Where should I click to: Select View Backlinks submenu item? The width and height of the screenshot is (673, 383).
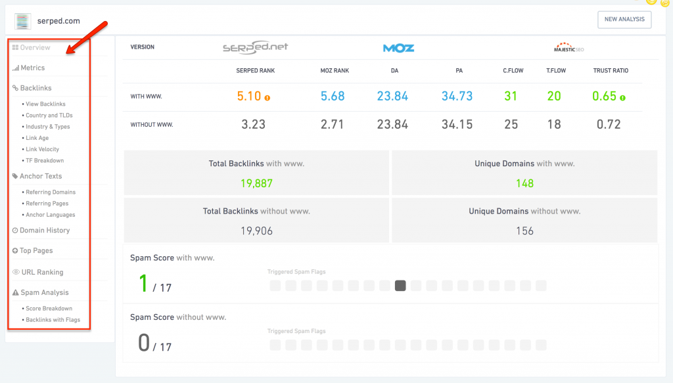45,104
